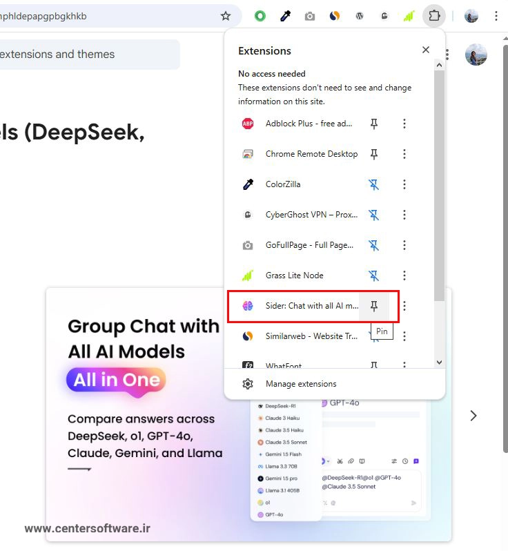
Task: Open more options for CyberGhost VPN
Action: (404, 215)
